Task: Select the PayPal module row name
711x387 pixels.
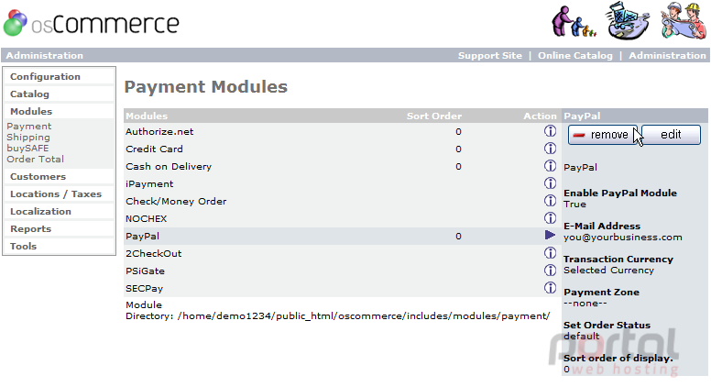Action: point(142,236)
